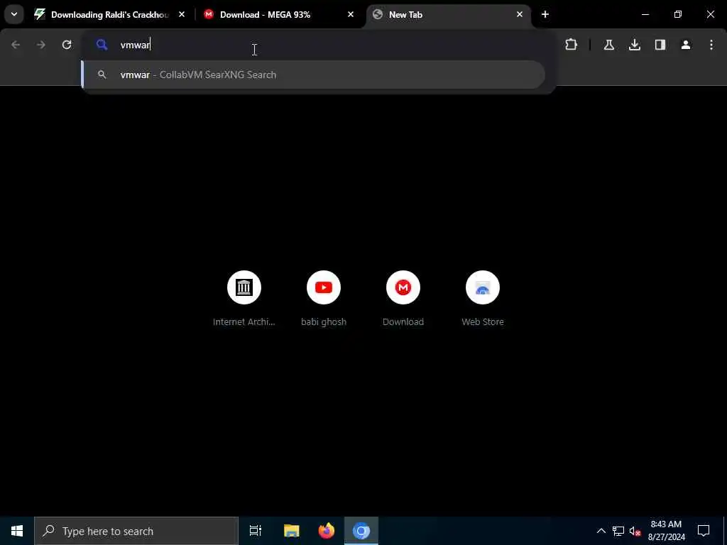727x545 pixels.
Task: Restore down the browser window
Action: click(x=677, y=15)
